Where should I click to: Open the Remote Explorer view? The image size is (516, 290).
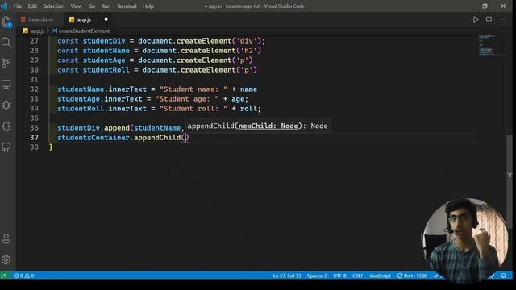pos(6,84)
